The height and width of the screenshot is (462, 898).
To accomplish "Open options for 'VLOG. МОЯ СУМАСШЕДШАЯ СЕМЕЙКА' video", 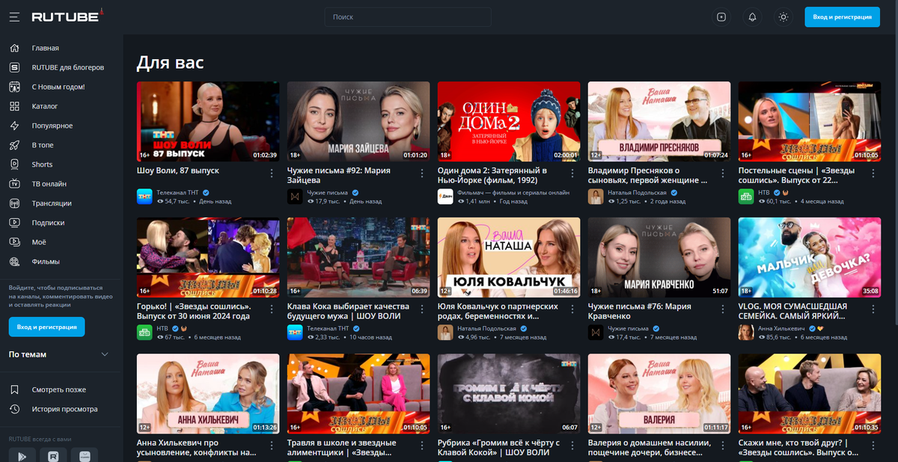I will (x=873, y=309).
